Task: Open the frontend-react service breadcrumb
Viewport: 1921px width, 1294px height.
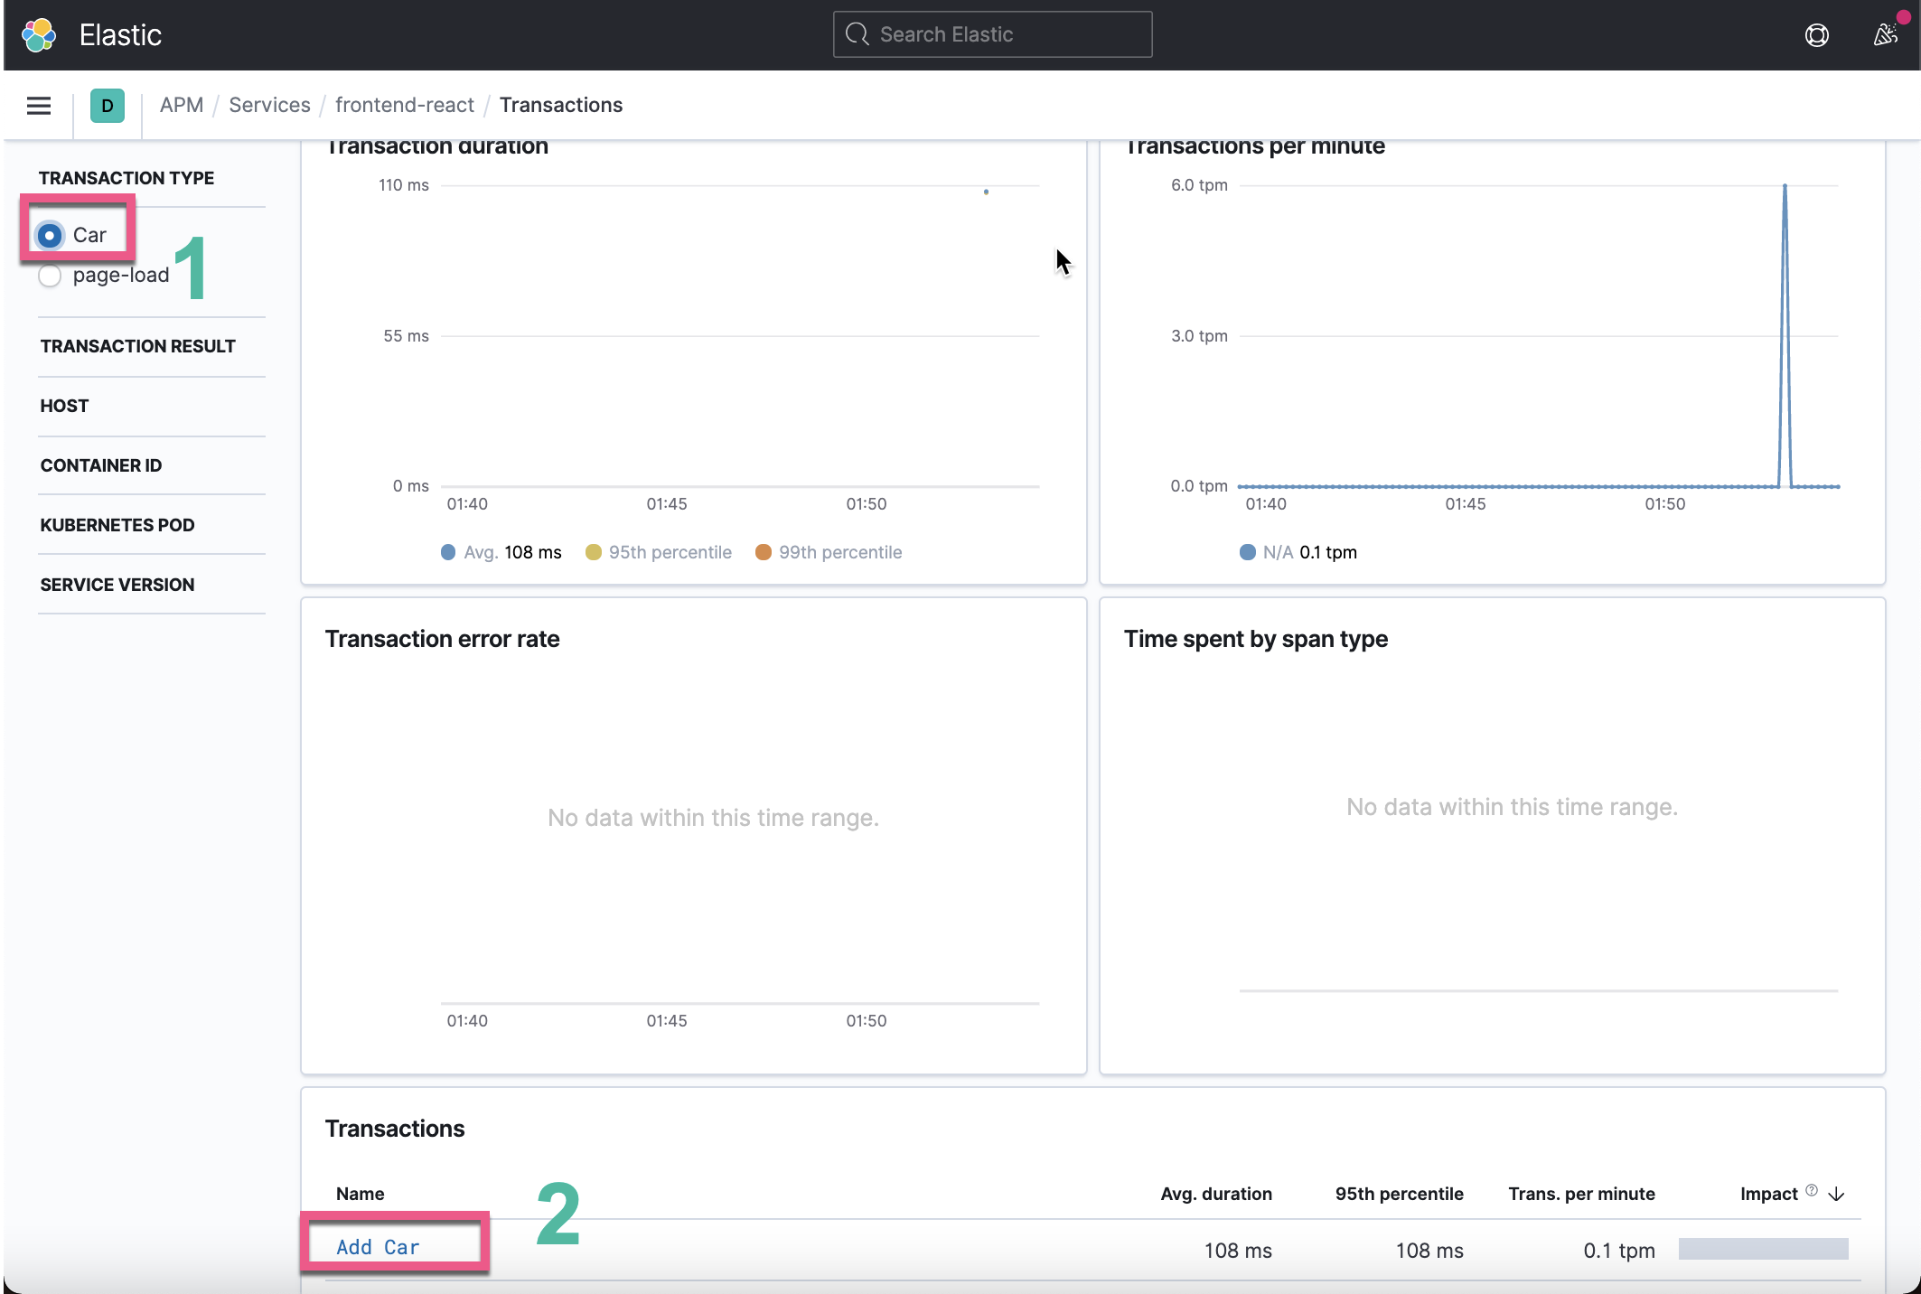Action: tap(404, 105)
